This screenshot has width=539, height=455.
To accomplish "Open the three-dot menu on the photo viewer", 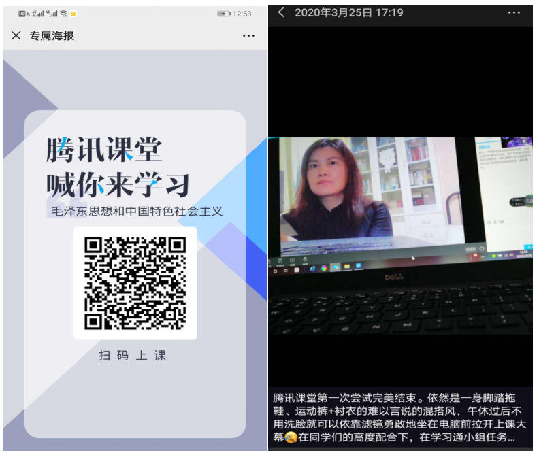I will (x=514, y=13).
